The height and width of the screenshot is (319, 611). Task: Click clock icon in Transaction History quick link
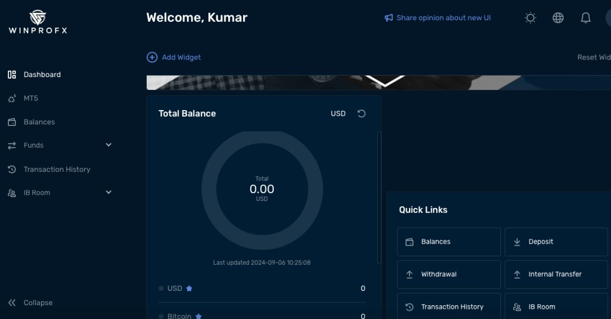(409, 307)
